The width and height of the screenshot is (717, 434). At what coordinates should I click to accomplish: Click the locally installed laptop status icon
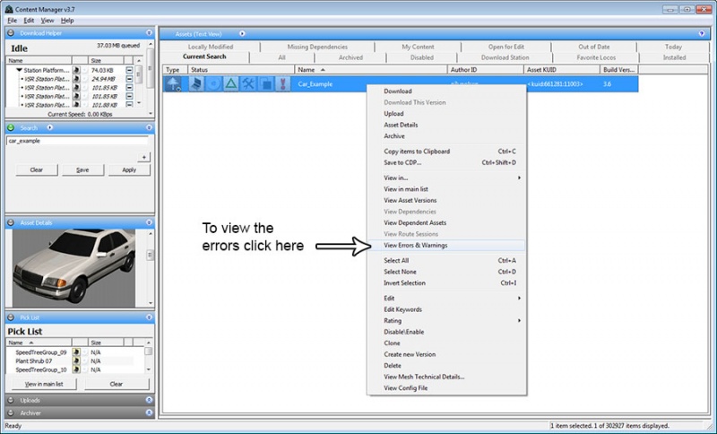click(x=196, y=84)
